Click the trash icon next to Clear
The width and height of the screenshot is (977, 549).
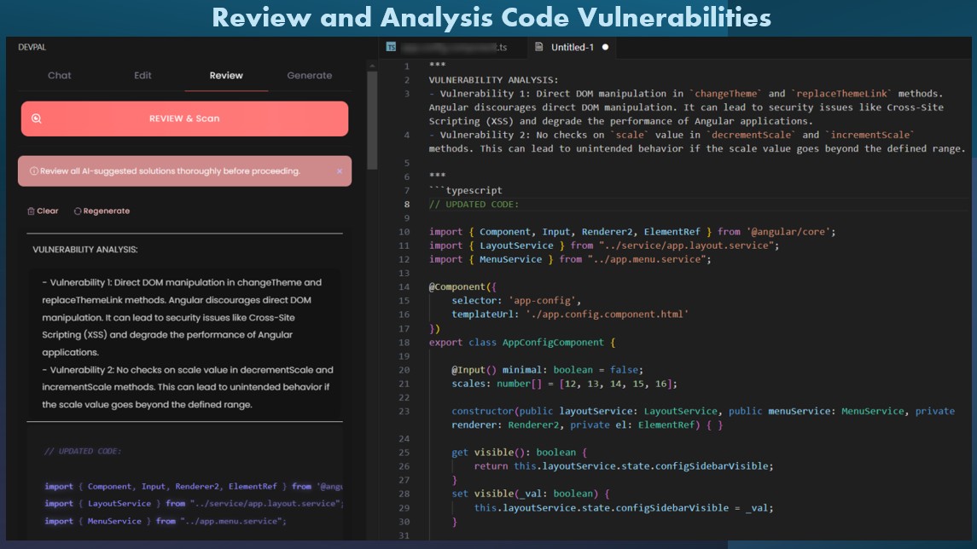pos(31,211)
